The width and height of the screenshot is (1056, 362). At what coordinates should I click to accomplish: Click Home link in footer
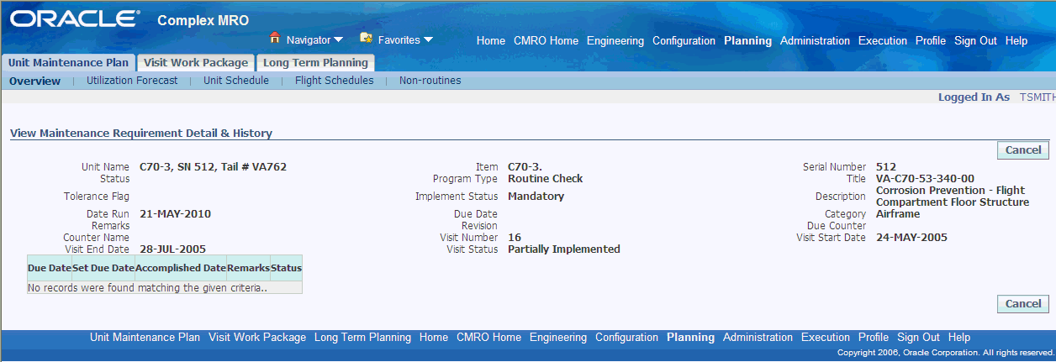434,338
